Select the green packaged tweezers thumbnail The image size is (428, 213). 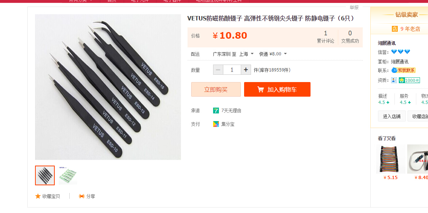coord(68,175)
